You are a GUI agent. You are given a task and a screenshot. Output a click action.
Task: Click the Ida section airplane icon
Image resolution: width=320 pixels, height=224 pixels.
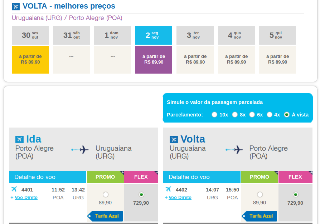coord(19,139)
